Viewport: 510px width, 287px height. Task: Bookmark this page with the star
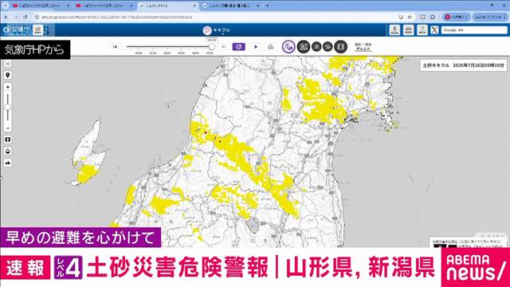pyautogui.click(x=410, y=17)
